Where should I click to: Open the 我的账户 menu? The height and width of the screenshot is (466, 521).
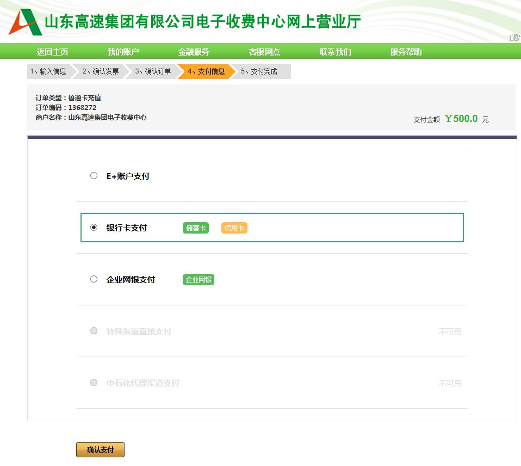(123, 52)
